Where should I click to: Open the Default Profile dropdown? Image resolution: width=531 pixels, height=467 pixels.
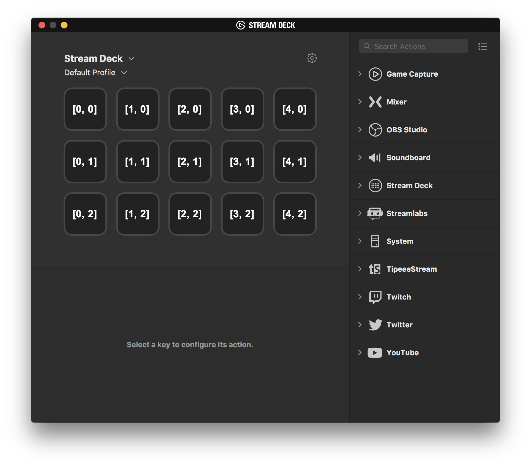pyautogui.click(x=124, y=73)
